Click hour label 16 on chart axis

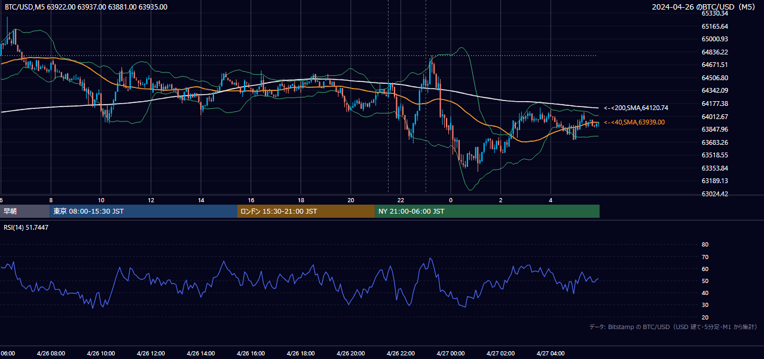251,200
